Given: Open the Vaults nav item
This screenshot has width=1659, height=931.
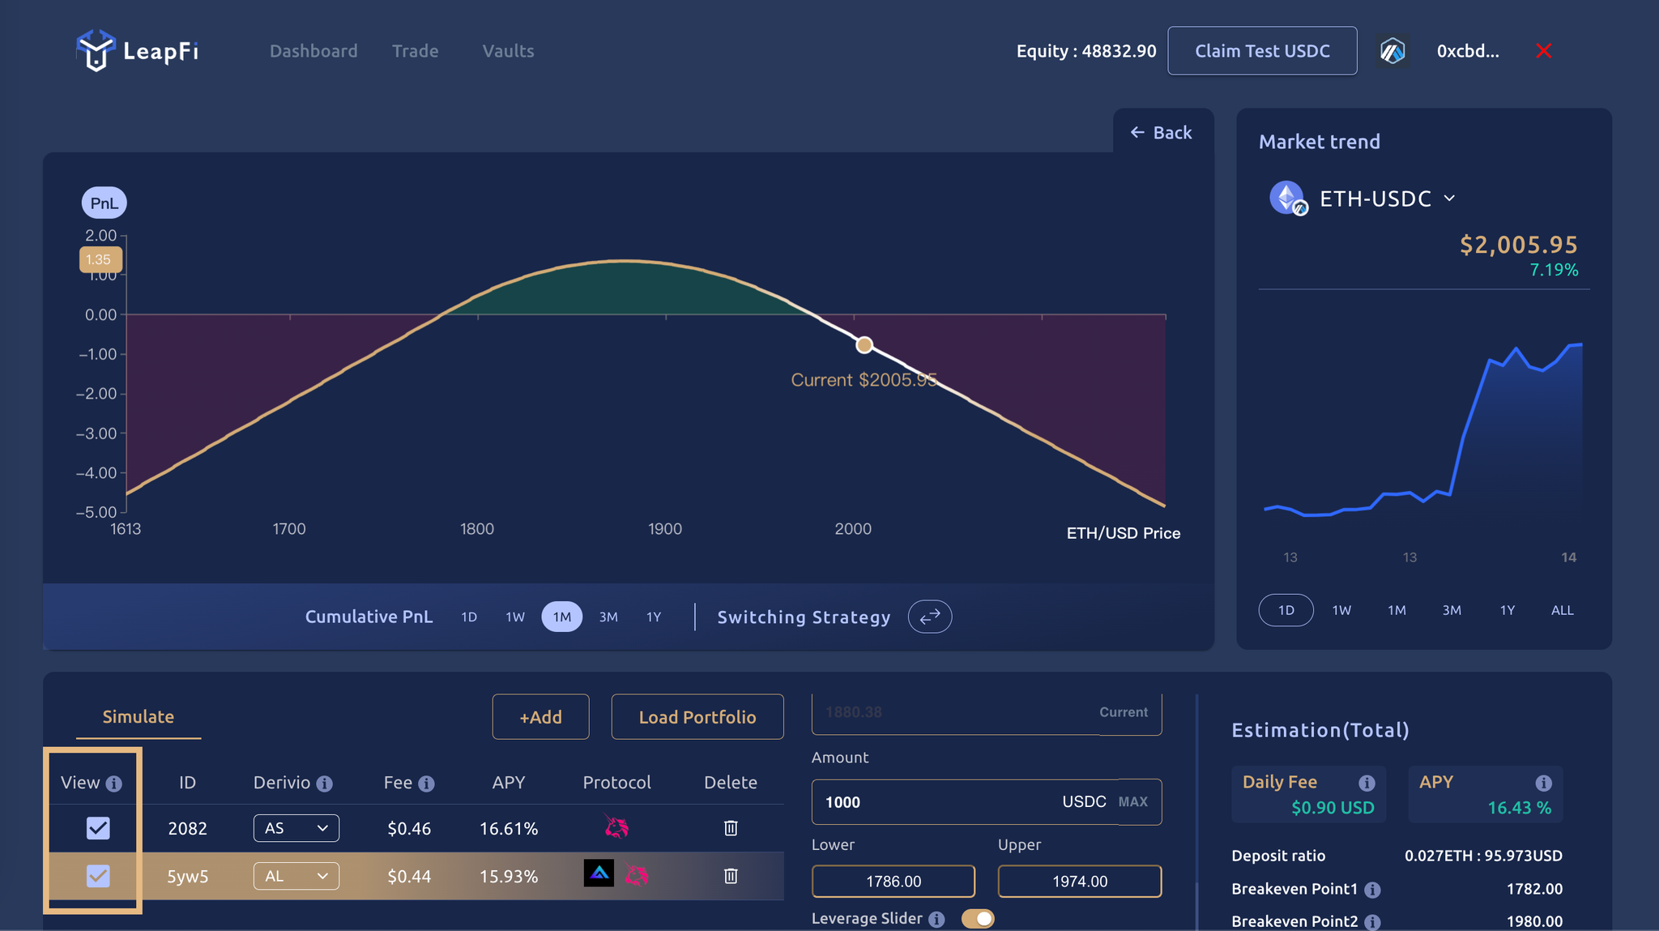Looking at the screenshot, I should [x=508, y=51].
